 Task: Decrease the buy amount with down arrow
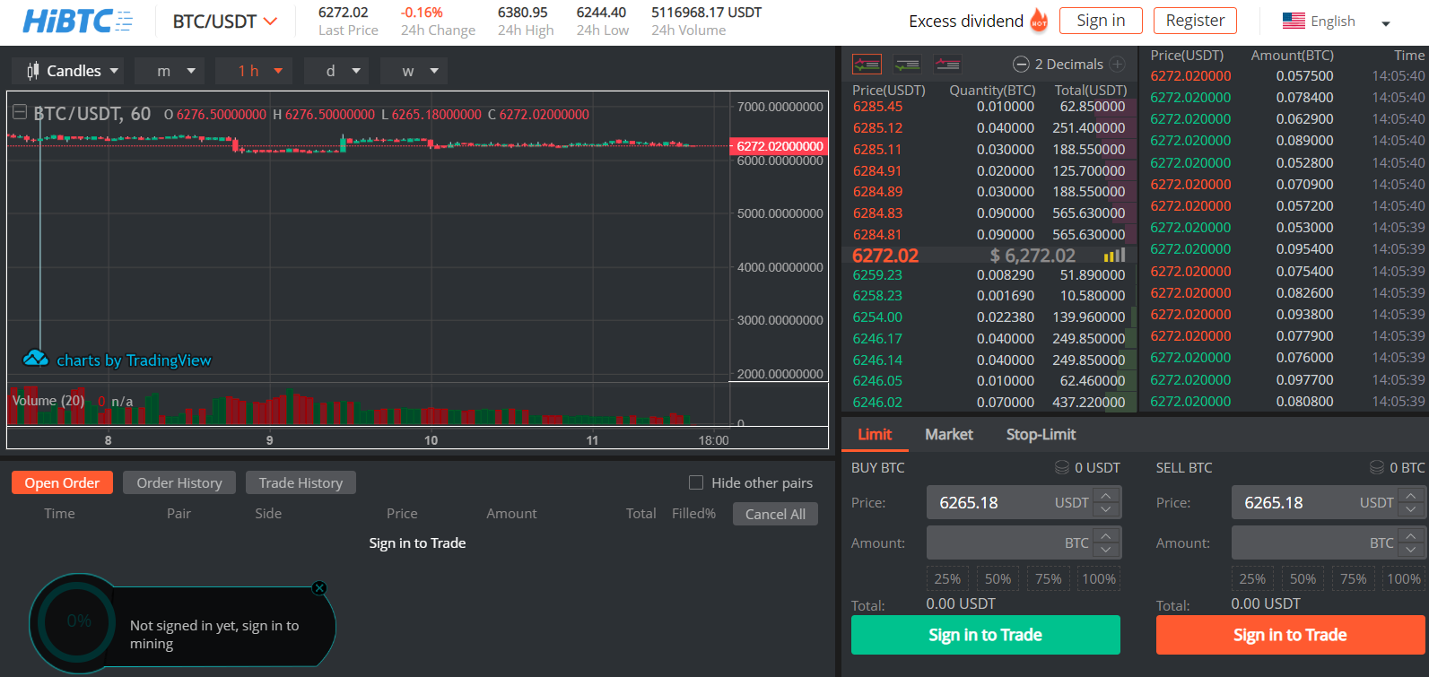1107,550
